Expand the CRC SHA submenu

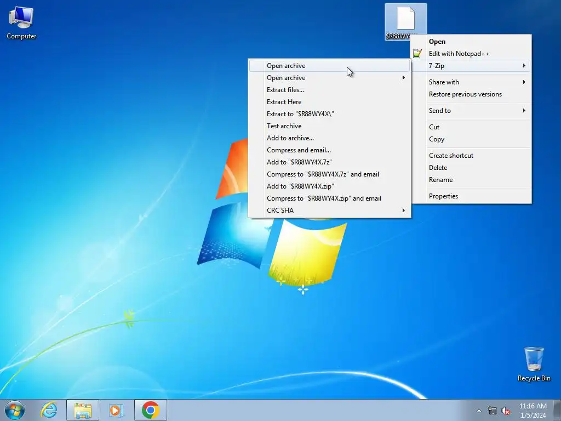[x=329, y=210]
